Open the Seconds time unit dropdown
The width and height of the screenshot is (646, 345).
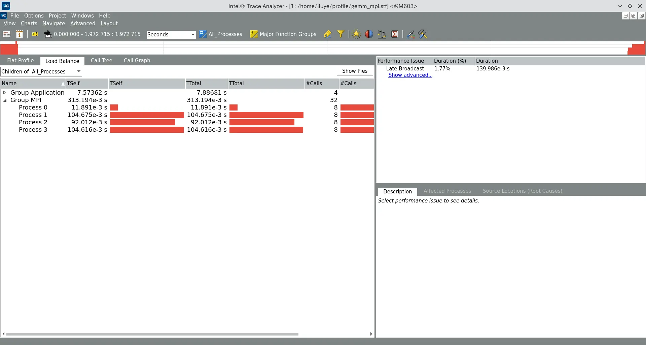coord(171,34)
